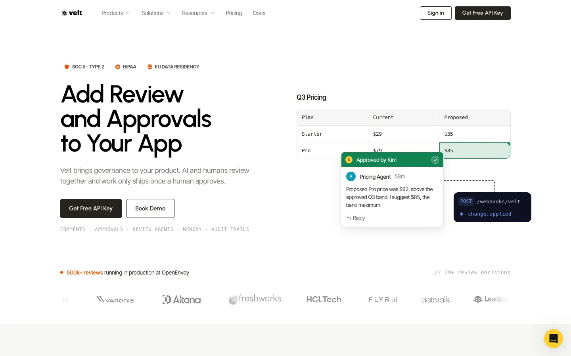The height and width of the screenshot is (356, 571).
Task: Click the SOC II shield icon
Action: click(67, 67)
